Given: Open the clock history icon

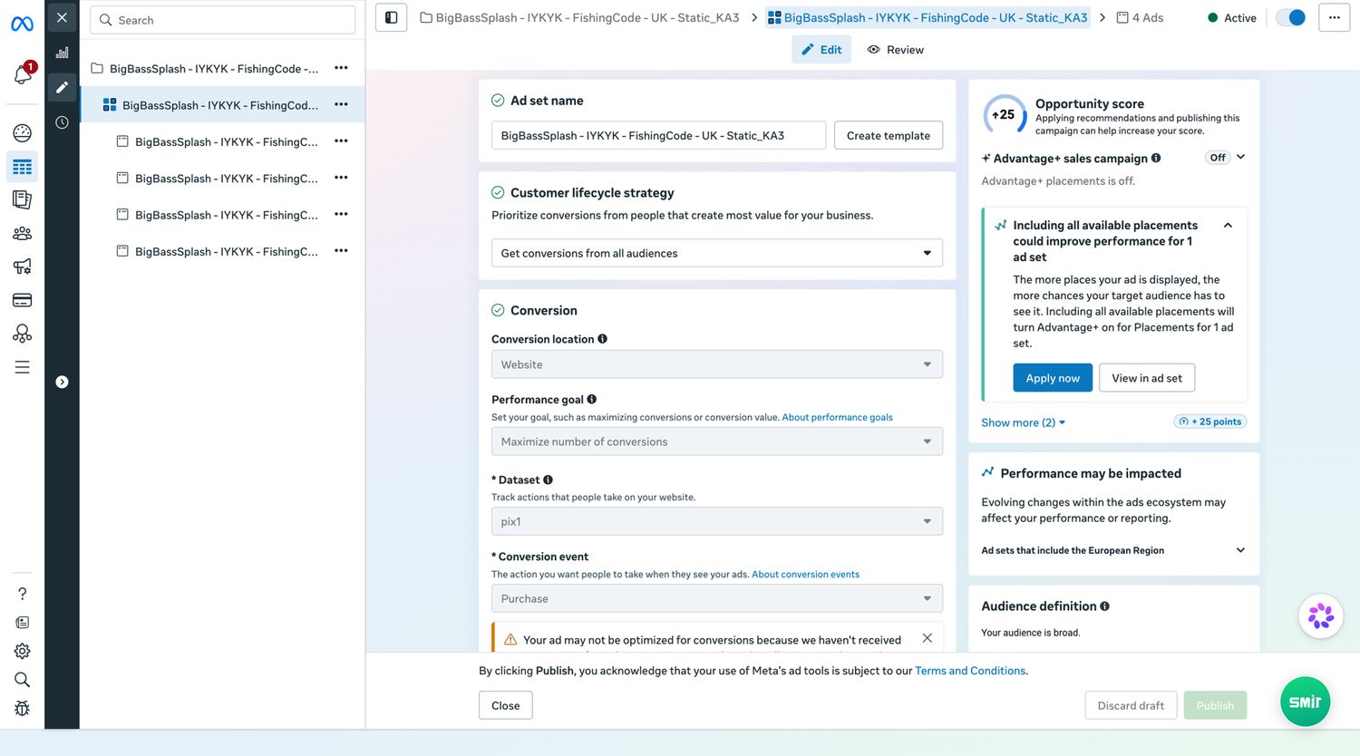Looking at the screenshot, I should pos(62,122).
